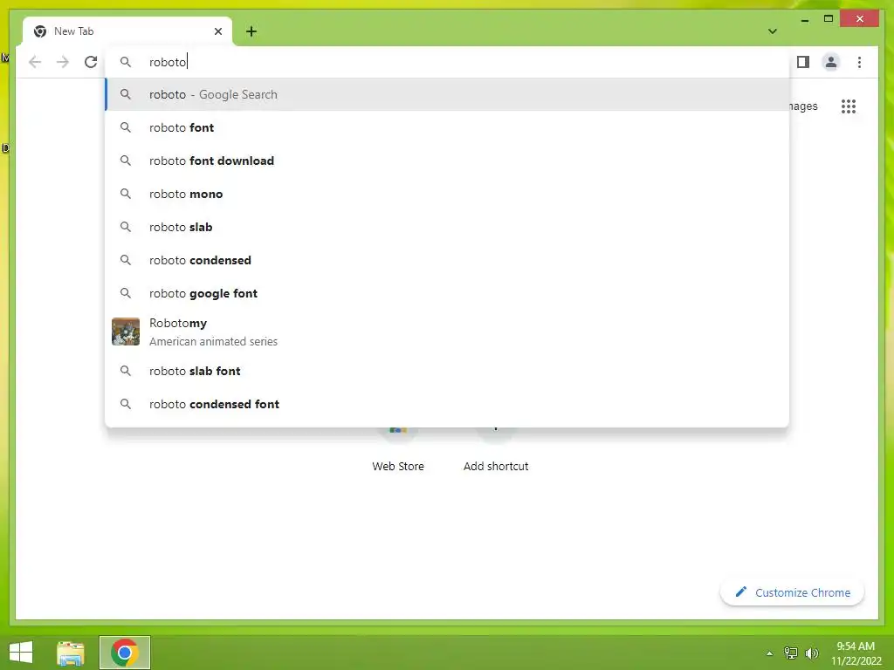Expand the tab search chevron

[773, 31]
